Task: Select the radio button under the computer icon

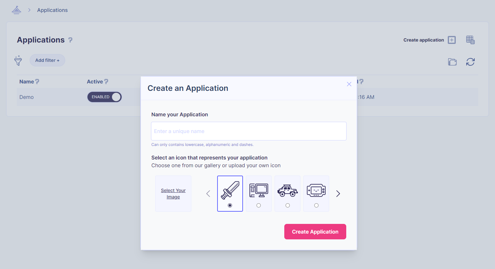Action: coord(259,205)
